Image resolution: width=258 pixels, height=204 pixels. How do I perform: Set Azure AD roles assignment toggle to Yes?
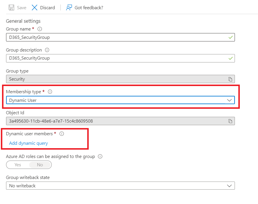[x=18, y=165]
